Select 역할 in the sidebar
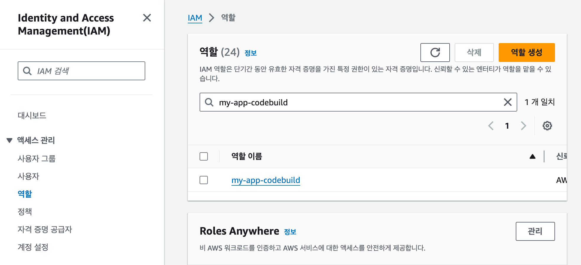Screen dimensions: 581x265 tap(25, 194)
